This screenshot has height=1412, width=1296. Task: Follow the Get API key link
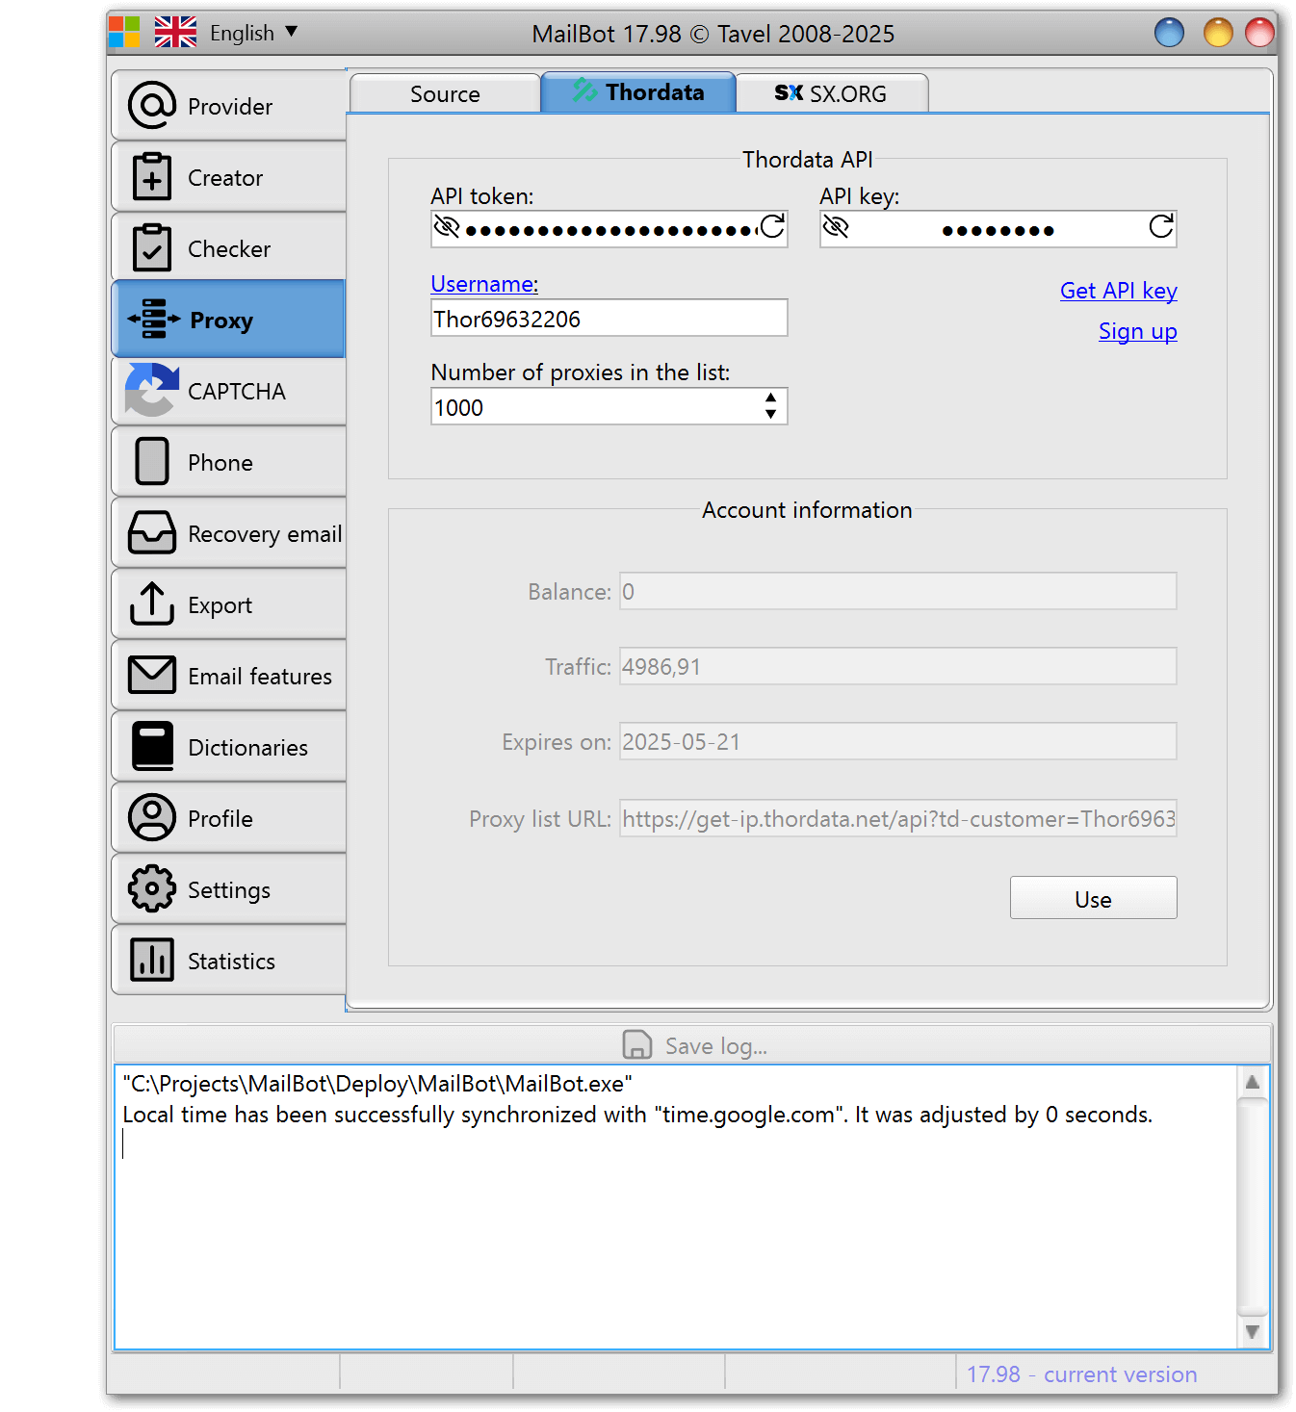[x=1118, y=291]
